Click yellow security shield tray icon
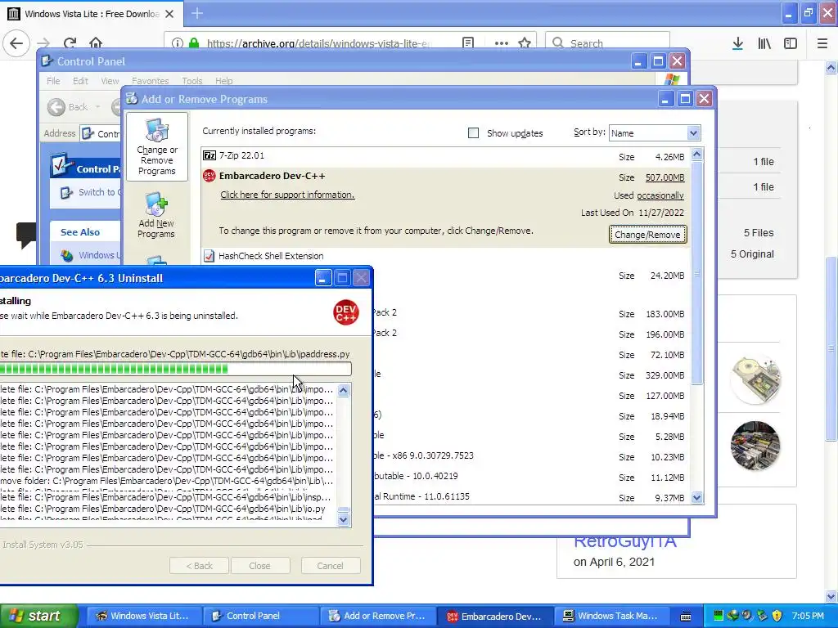The image size is (838, 628). click(777, 616)
